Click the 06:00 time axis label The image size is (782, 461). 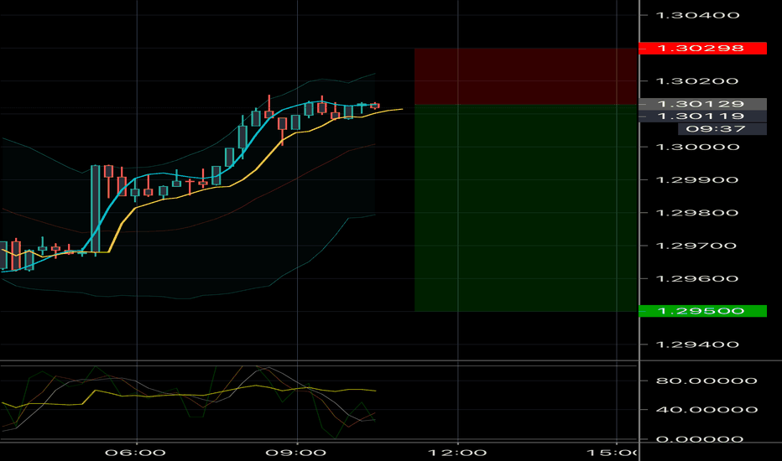(135, 453)
